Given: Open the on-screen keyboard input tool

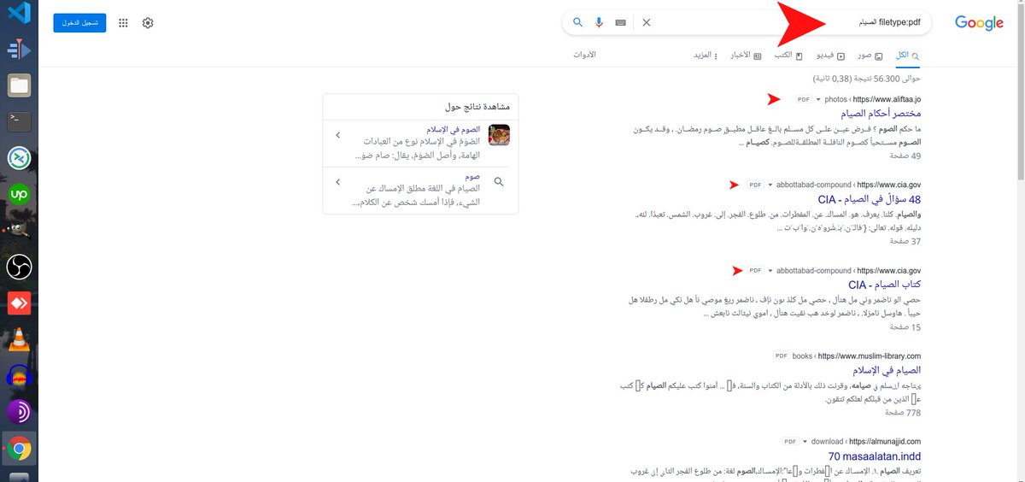Looking at the screenshot, I should click(619, 22).
